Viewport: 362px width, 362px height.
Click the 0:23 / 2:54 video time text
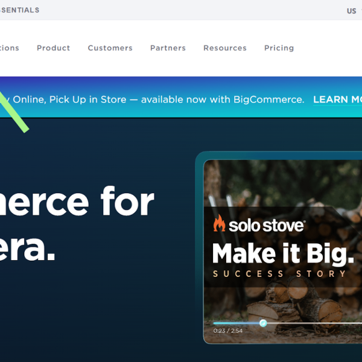[x=228, y=331]
